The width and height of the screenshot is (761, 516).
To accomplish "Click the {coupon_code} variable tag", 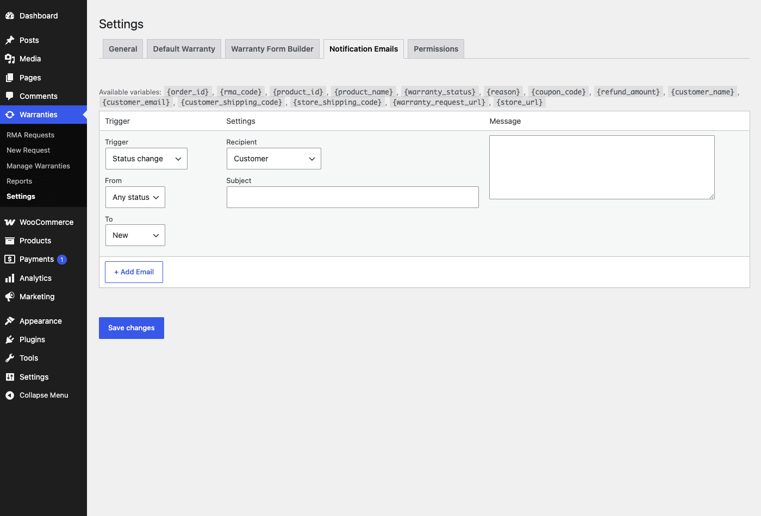I will click(559, 92).
